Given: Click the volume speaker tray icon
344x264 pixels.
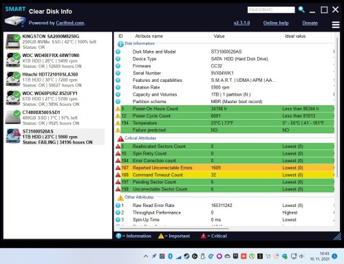Looking at the screenshot, I should pyautogui.click(x=301, y=256).
